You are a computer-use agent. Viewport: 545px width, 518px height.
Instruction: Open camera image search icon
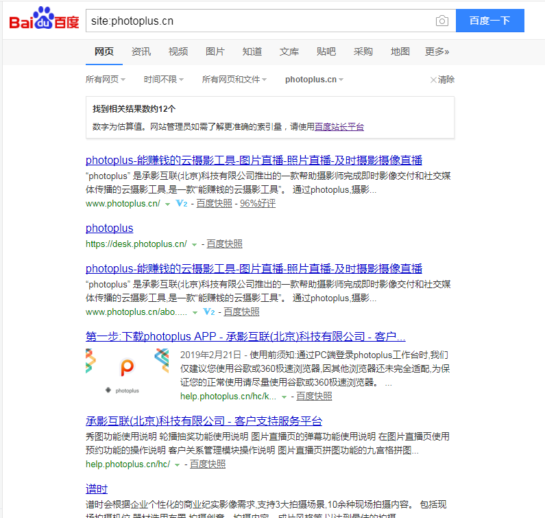441,21
